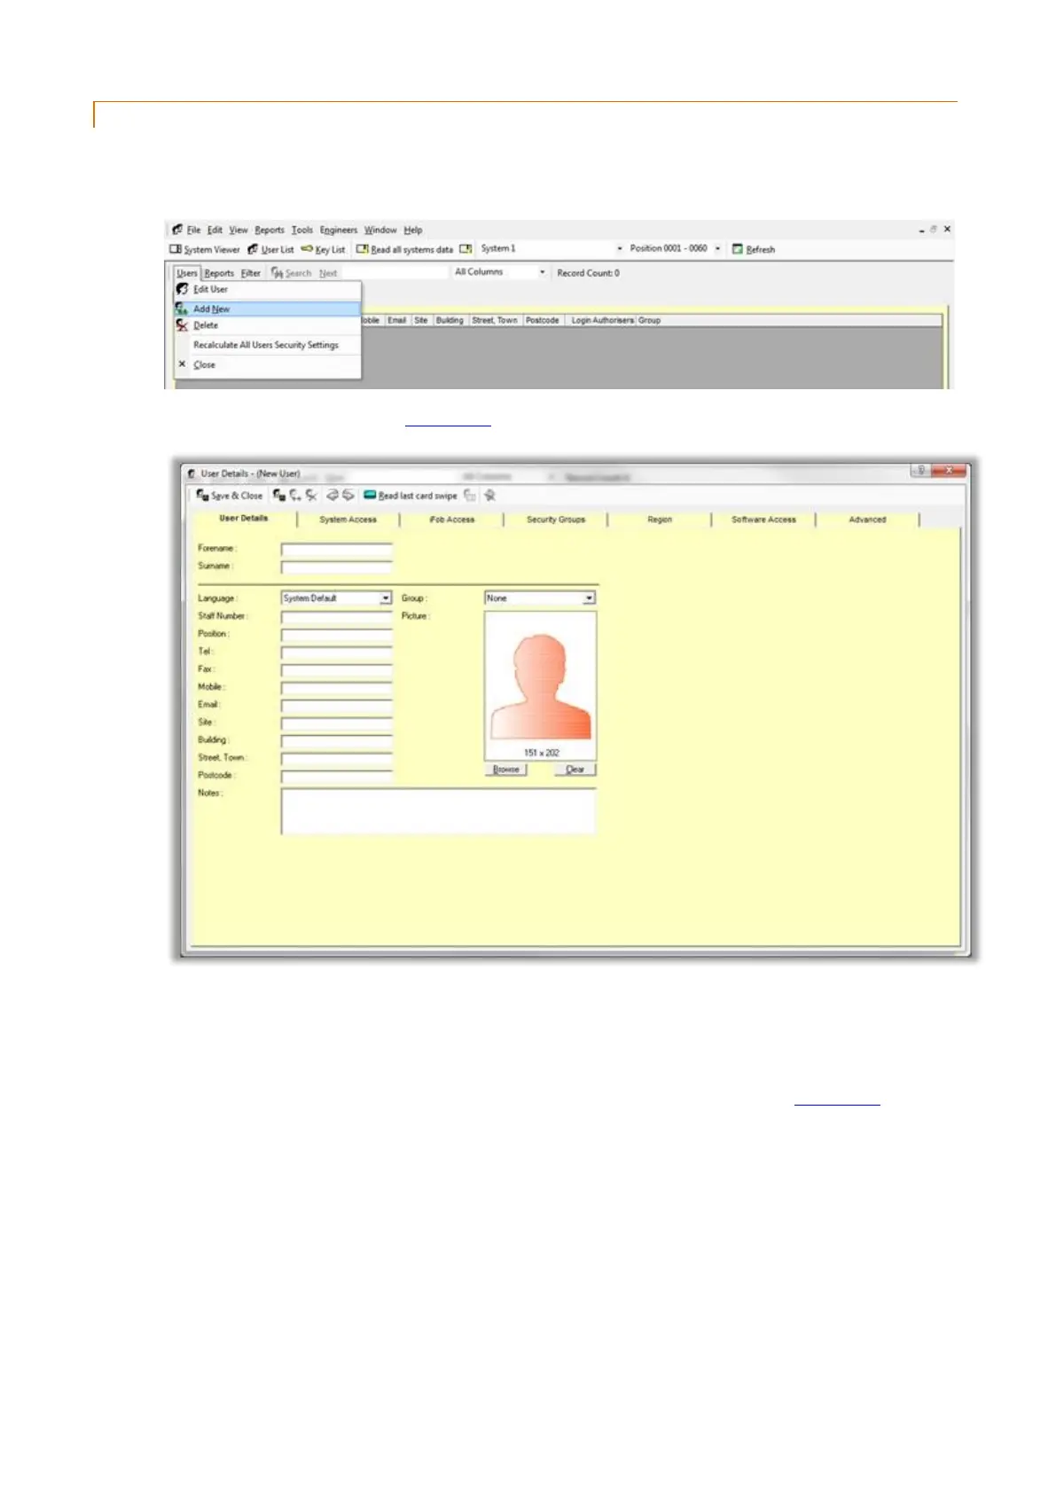This screenshot has width=1056, height=1493.
Task: Expand the Position 0001 - 0060 dropdown
Action: (x=717, y=248)
